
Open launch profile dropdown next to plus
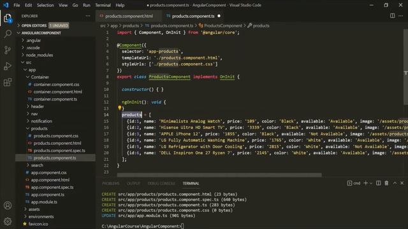pos(371,183)
